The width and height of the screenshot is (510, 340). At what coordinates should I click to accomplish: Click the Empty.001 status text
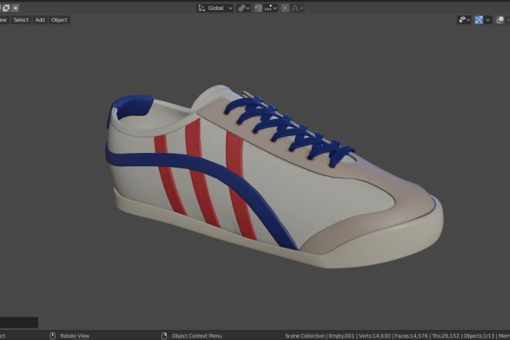pyautogui.click(x=342, y=336)
